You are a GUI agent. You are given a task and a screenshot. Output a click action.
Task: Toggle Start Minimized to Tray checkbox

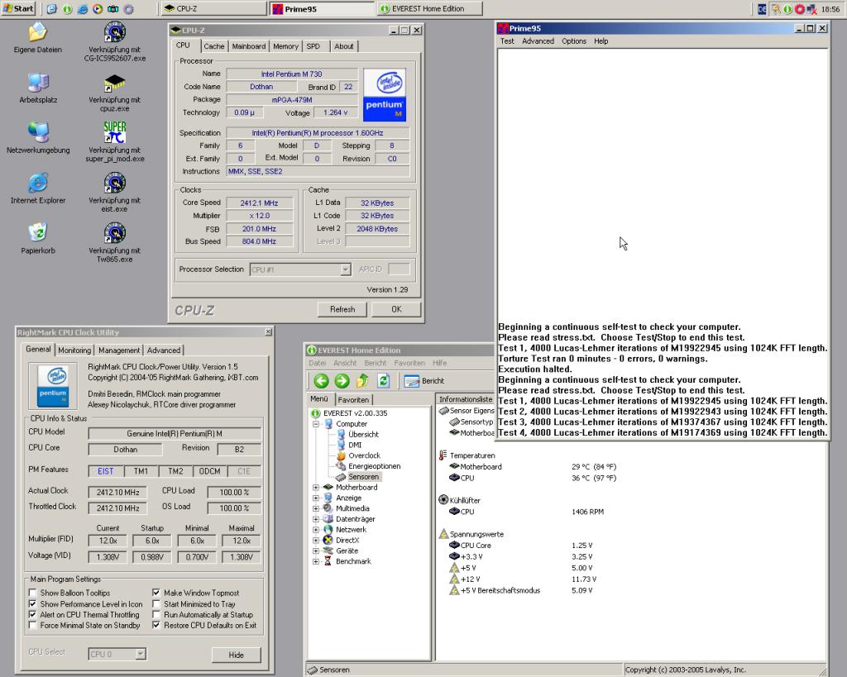pos(156,604)
